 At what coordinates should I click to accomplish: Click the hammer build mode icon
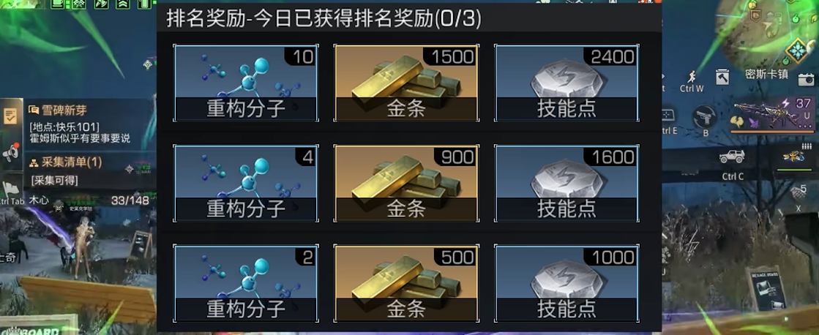click(723, 78)
